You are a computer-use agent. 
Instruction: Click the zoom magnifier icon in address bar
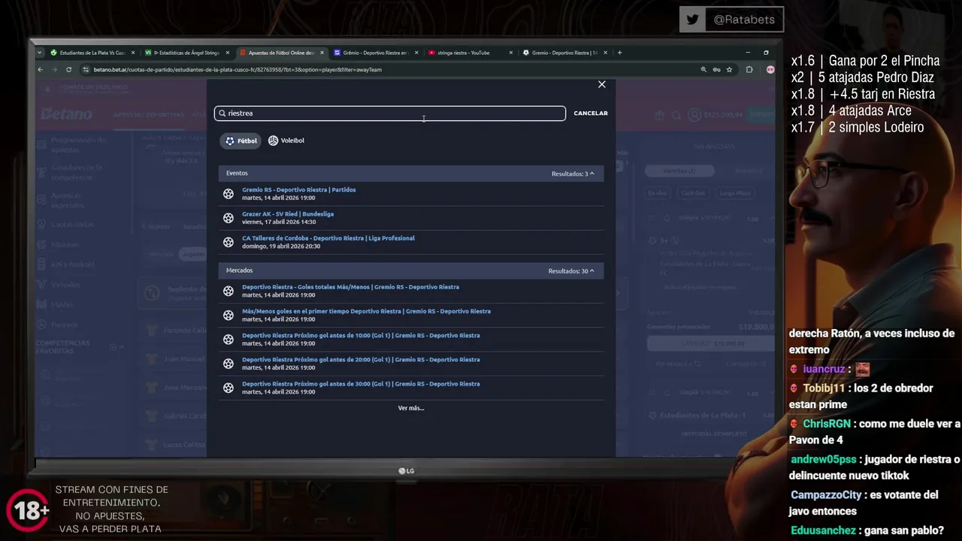click(x=703, y=69)
